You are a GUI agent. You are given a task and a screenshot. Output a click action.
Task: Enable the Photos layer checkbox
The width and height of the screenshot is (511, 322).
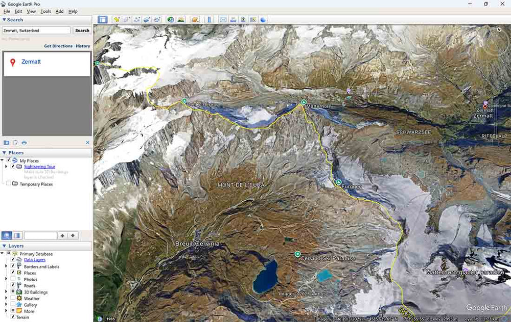(13, 279)
